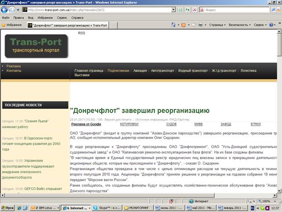Click the horizontal scrollbar right arrow
Screen dimensions: 282x212
tap(275, 195)
